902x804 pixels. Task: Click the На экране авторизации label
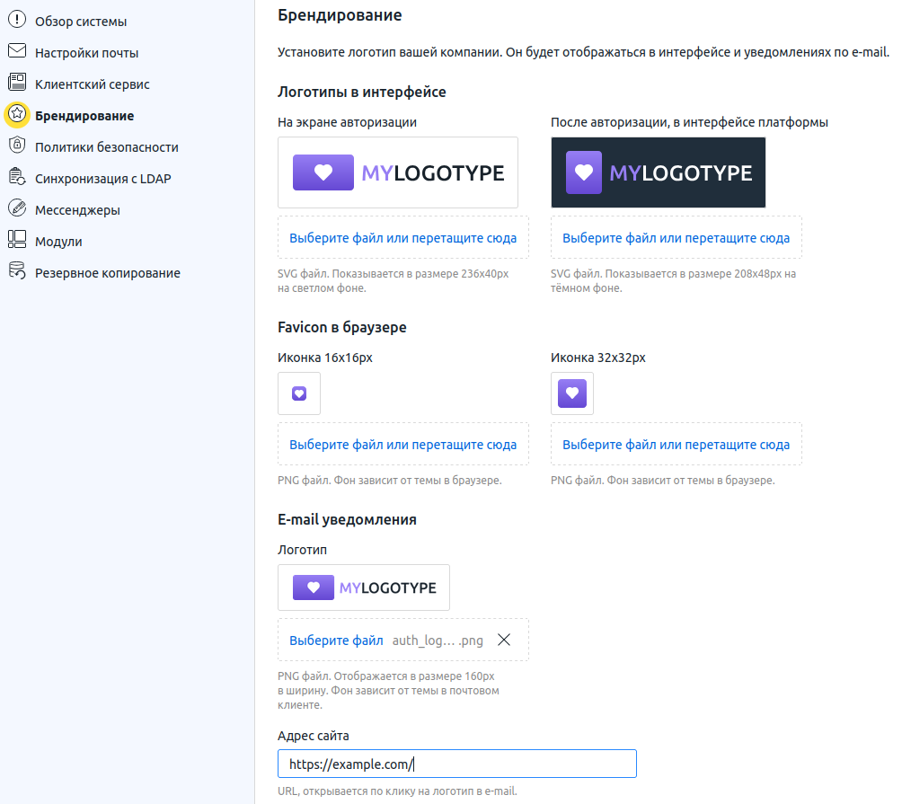click(347, 122)
